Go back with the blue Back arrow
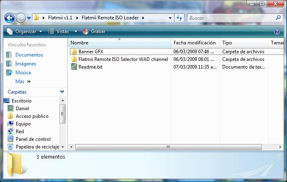Viewport: 287px width, 182px height. tap(9, 18)
